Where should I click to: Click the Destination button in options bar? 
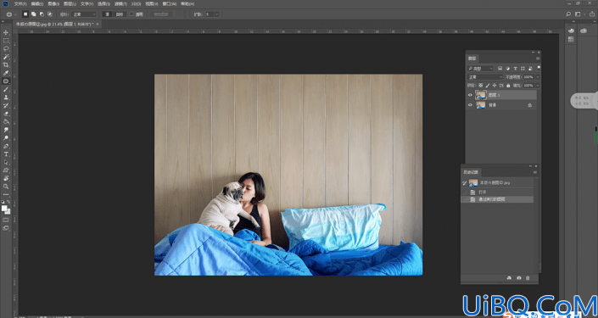[120, 14]
